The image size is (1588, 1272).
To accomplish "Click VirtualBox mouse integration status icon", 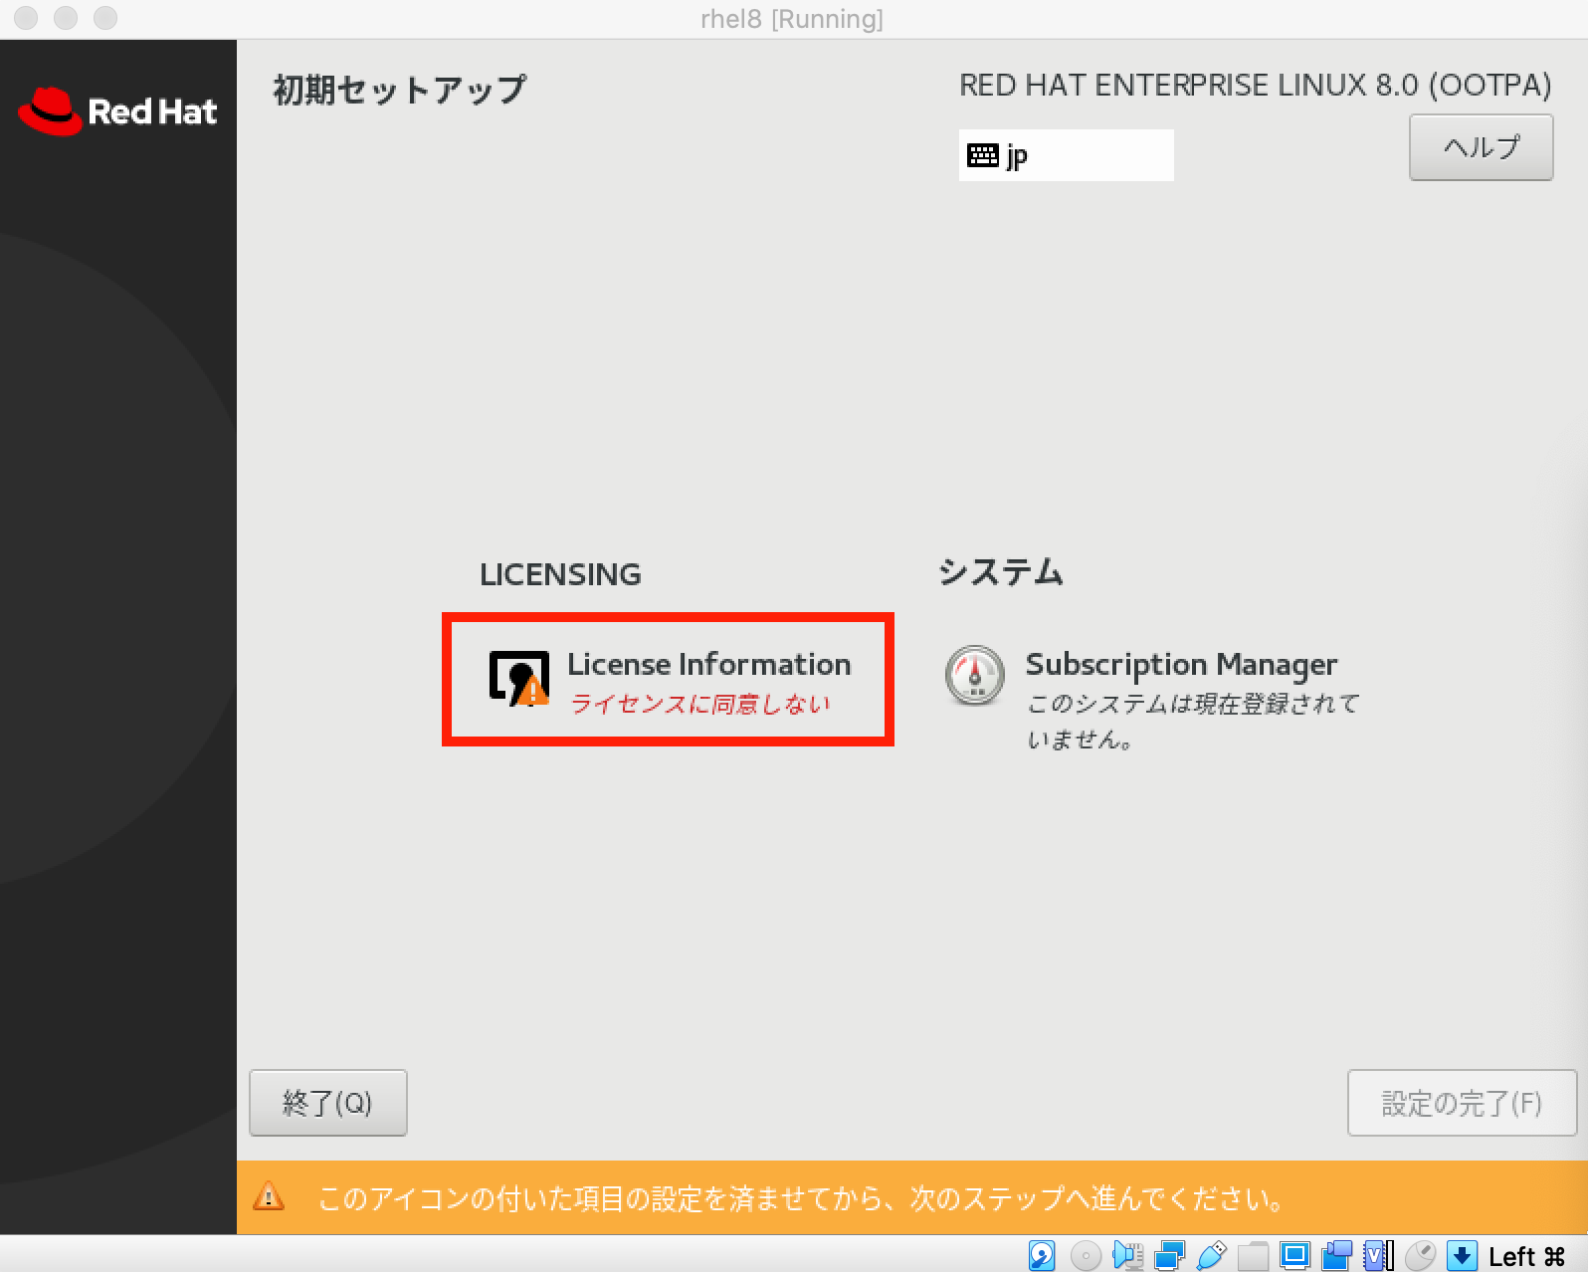I will 1420,1256.
